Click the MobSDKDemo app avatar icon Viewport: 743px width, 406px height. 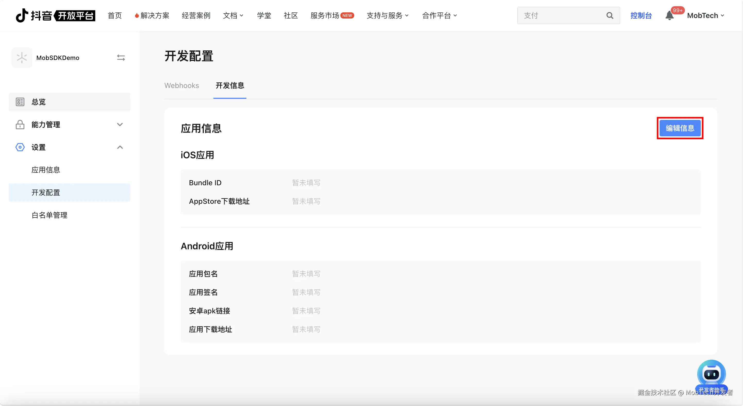22,58
